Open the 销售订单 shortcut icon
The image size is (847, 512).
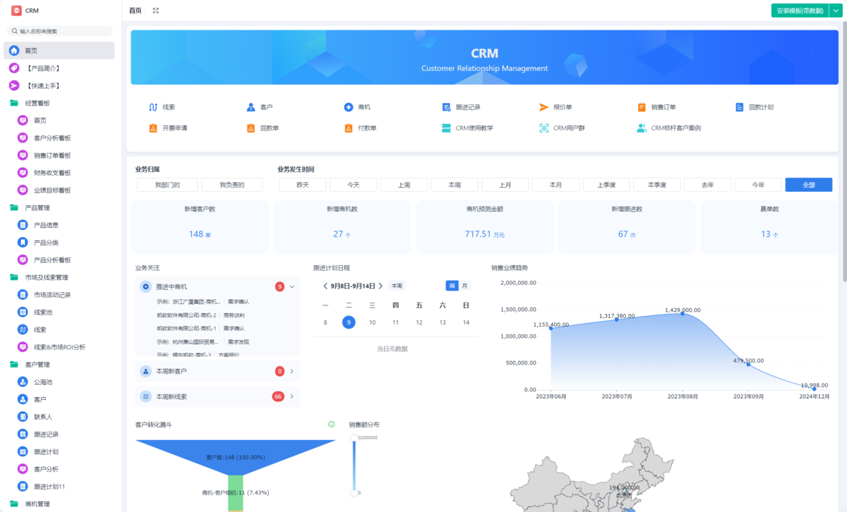(642, 107)
